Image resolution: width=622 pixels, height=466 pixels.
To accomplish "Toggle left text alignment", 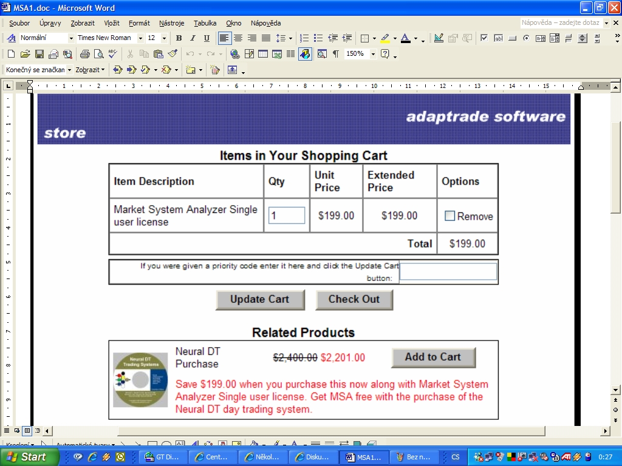I will (224, 38).
